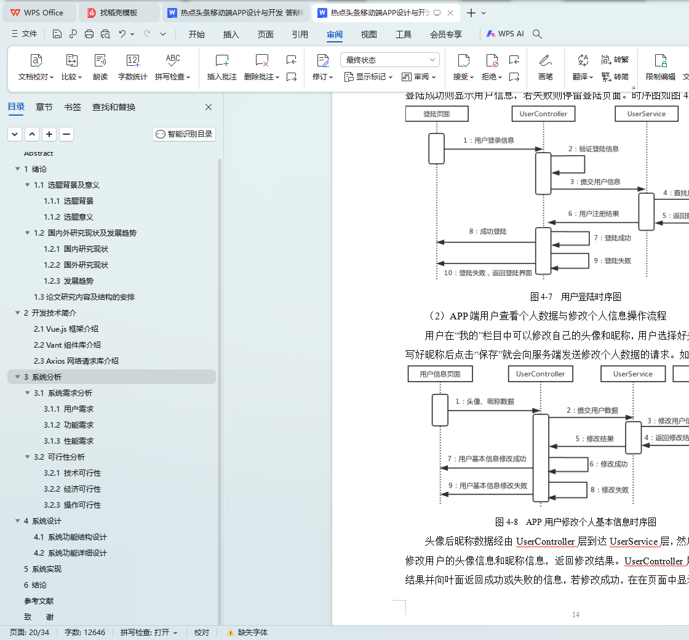Go to 参考文献 heading
This screenshot has height=640, width=689.
pos(39,601)
